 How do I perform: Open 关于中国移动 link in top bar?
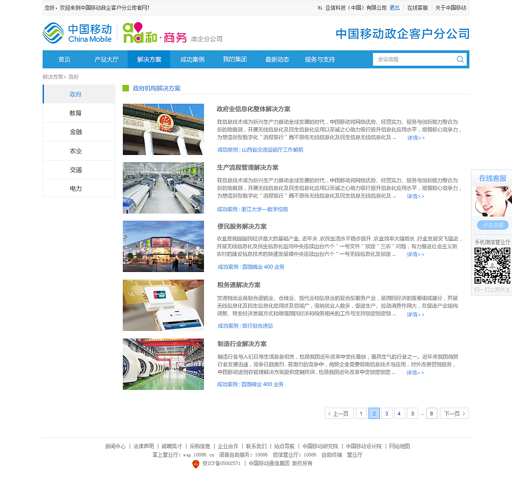pyautogui.click(x=451, y=8)
